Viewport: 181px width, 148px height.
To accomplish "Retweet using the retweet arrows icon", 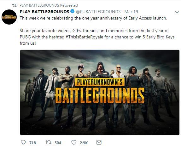I will tap(49, 142).
